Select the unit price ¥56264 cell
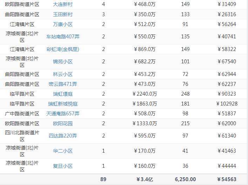Screen dimensions: 248x185 tap(227, 24)
